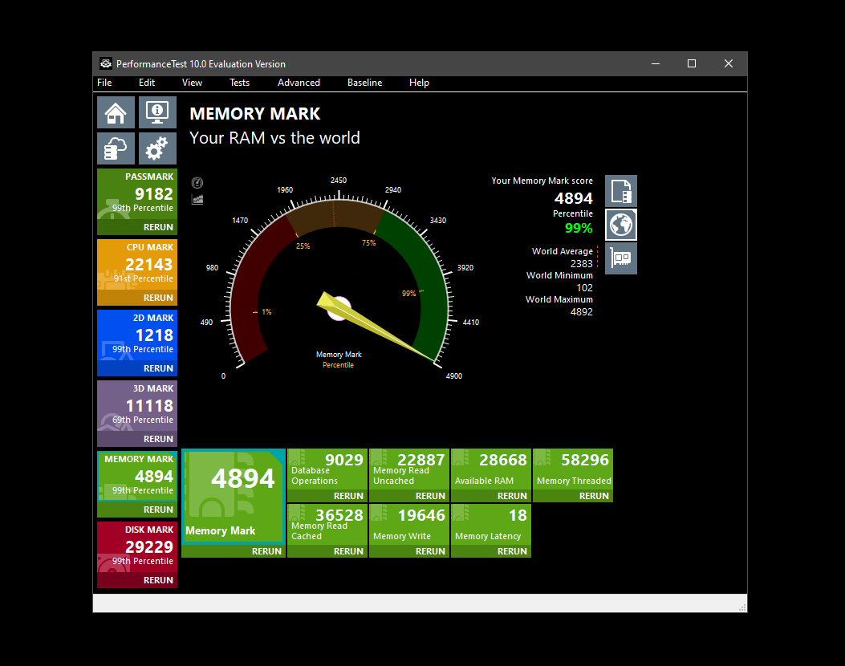
Task: Switch to the distribution chart view icon
Action: tap(197, 199)
